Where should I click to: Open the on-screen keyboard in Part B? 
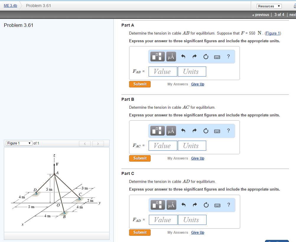click(217, 131)
